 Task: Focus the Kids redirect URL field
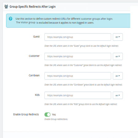point(78,95)
